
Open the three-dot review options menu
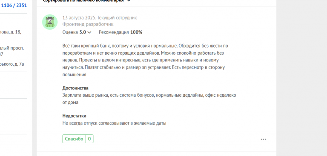[x=264, y=139]
